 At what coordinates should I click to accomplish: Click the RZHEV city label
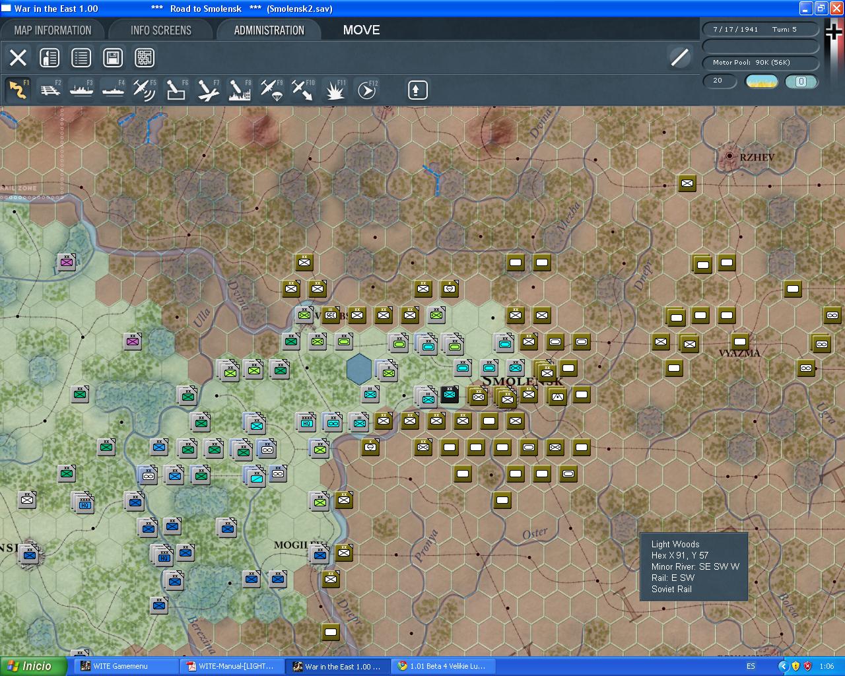(x=757, y=157)
